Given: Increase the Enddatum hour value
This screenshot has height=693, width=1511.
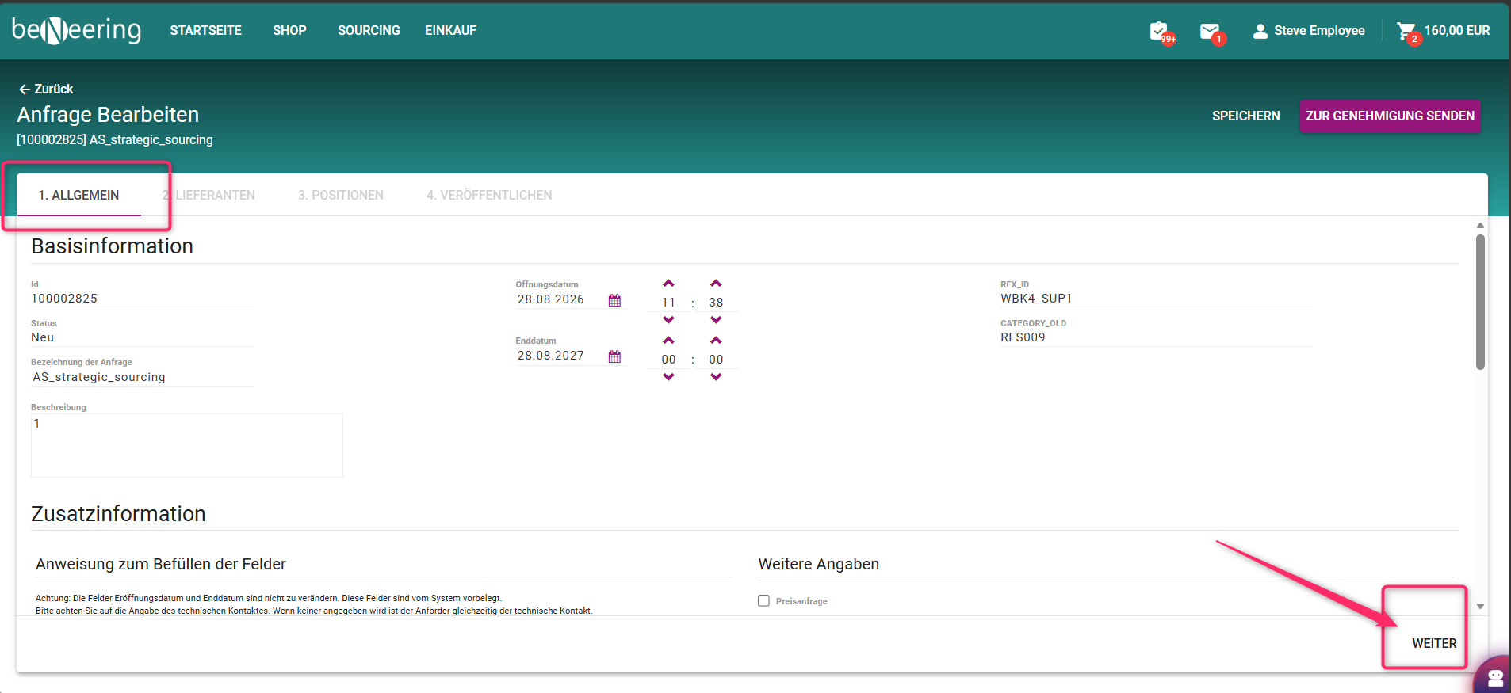Looking at the screenshot, I should tap(668, 341).
